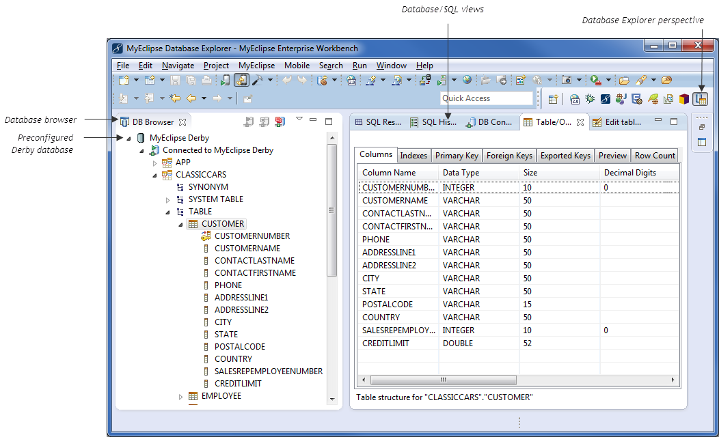
Task: Select the Row Count tab
Action: click(655, 156)
